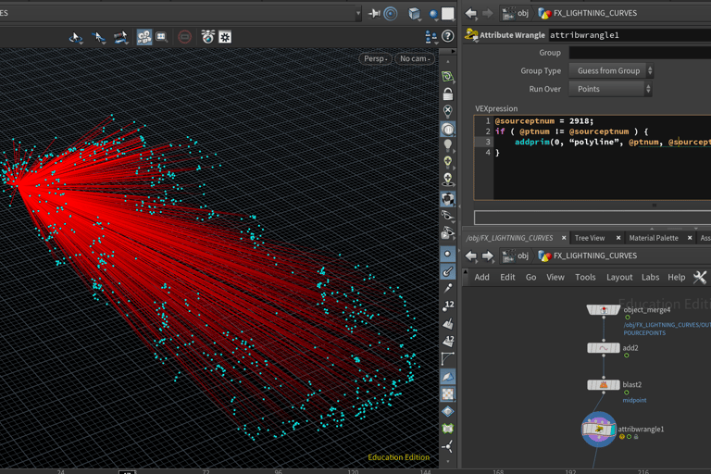Image resolution: width=711 pixels, height=474 pixels.
Task: Open the Labs menu
Action: coord(650,277)
